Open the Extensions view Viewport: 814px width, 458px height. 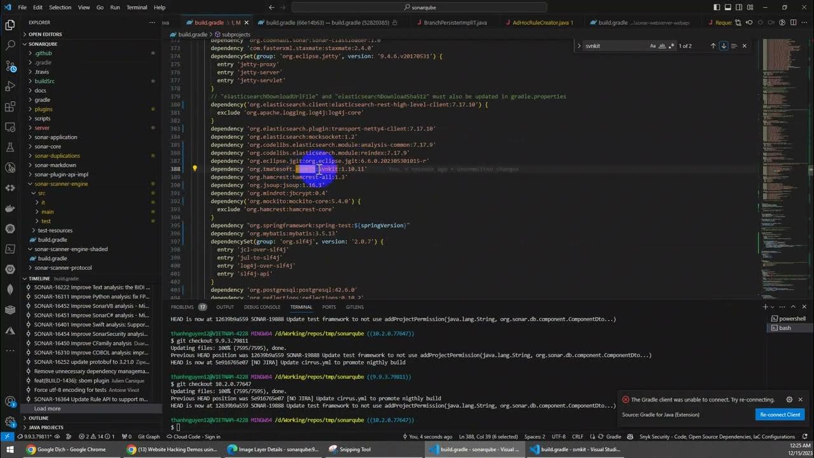point(10,107)
